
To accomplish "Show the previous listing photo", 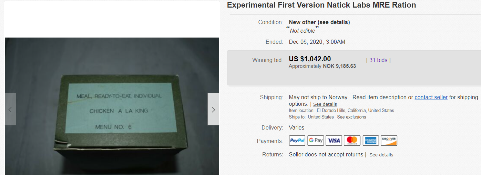I will pos(10,109).
